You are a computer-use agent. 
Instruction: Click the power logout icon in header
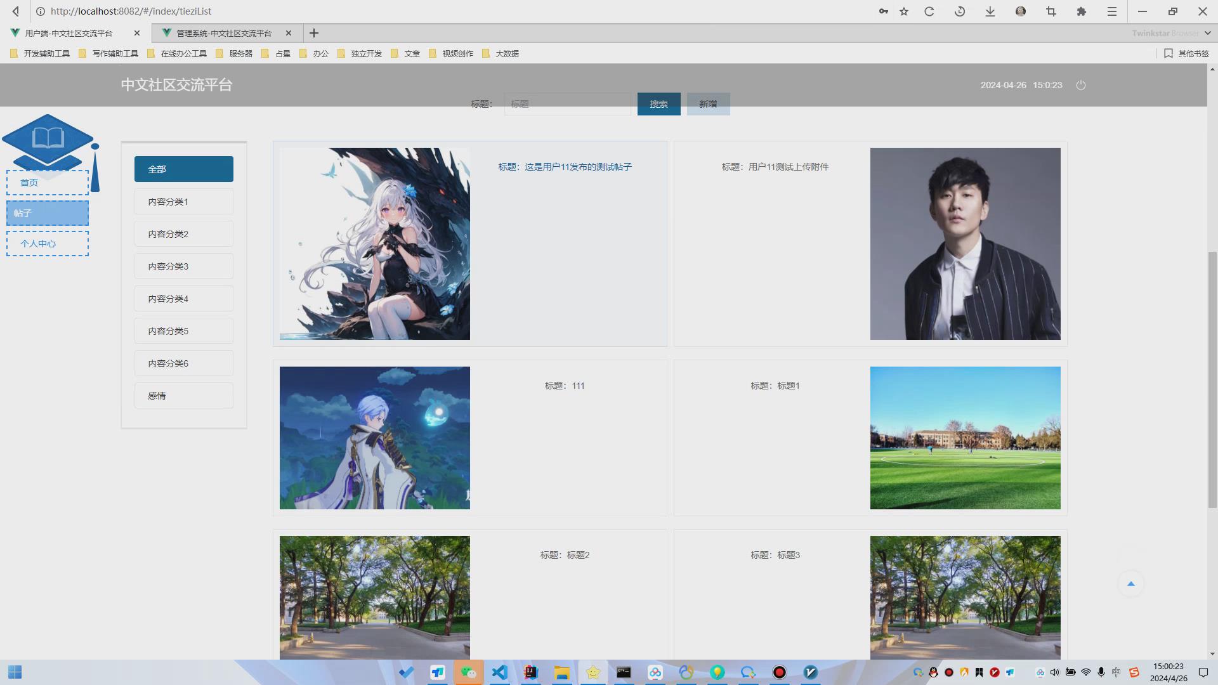pos(1081,85)
